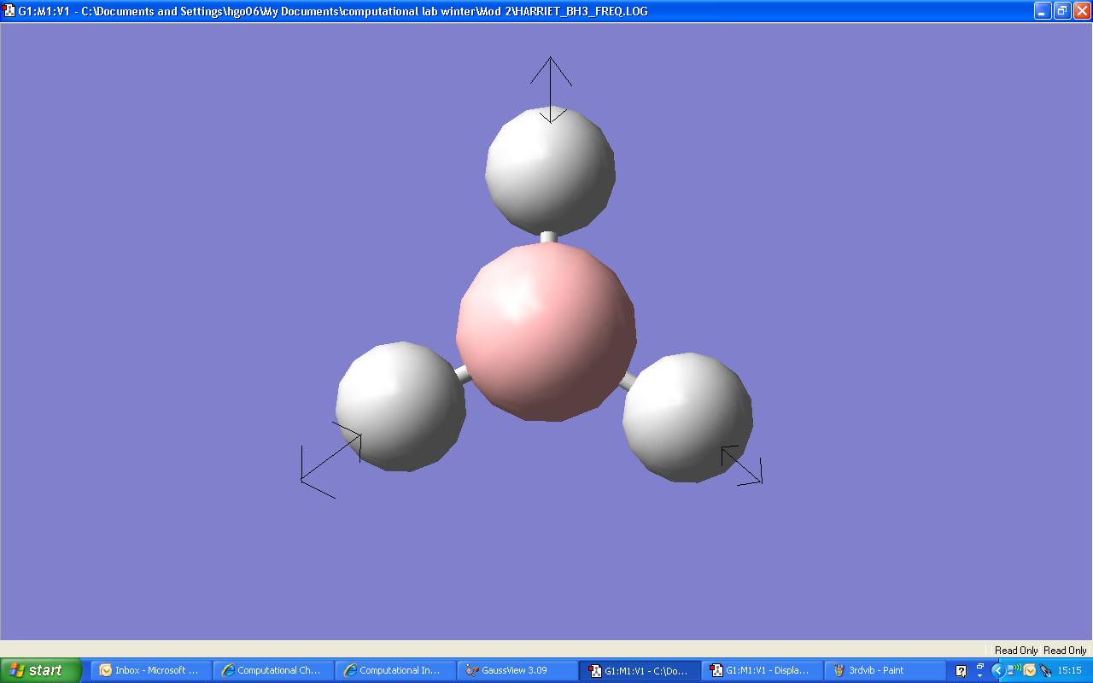The image size is (1093, 683).
Task: Select the bottom-right hydrogen atom
Action: (x=688, y=417)
